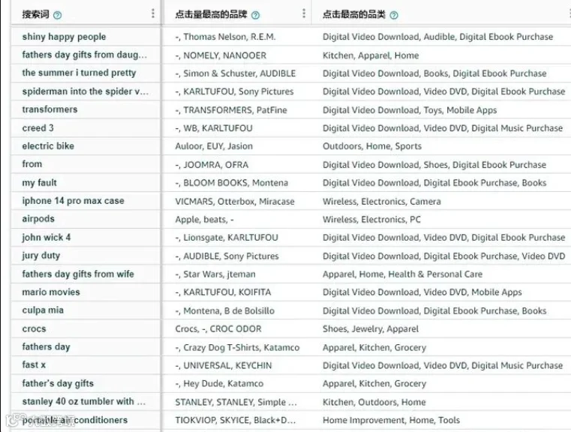This screenshot has width=571, height=432.
Task: Select search term 'father's day gifts'
Action: (58, 383)
